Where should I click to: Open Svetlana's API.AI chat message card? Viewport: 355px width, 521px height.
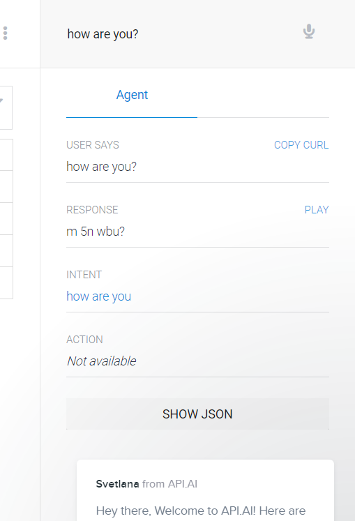(205, 490)
